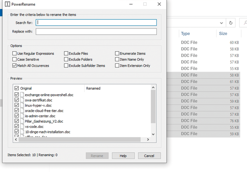Image resolution: width=247 pixels, height=172 pixels.
Task: Click the file icon of Pillar_Gasheizung_V2.doc
Action: click(x=22, y=121)
